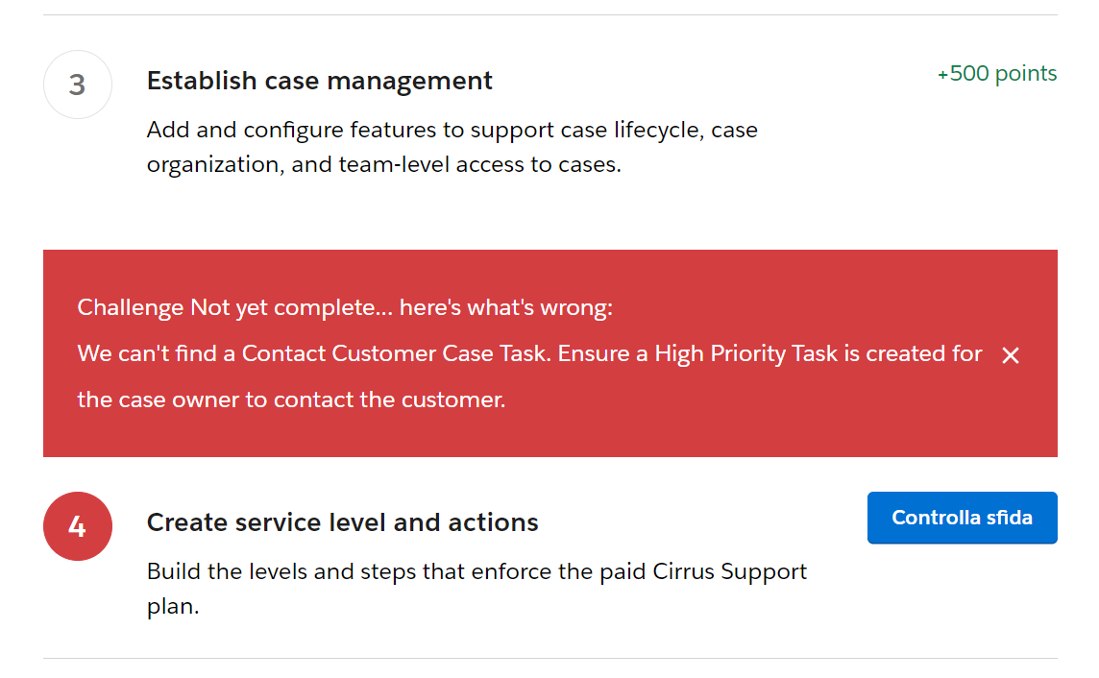Click the +500 points label
This screenshot has height=678, width=1099.
[x=997, y=74]
